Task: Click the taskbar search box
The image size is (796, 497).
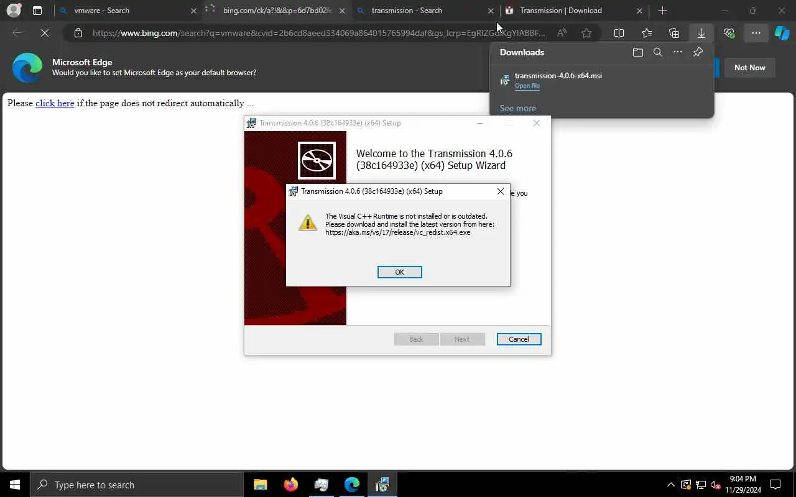Action: pos(136,485)
